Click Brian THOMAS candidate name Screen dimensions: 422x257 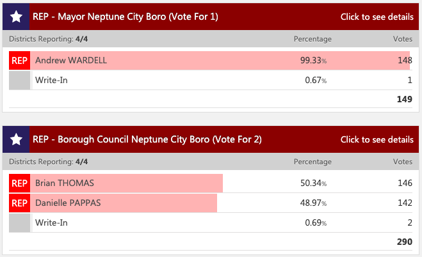click(x=65, y=183)
